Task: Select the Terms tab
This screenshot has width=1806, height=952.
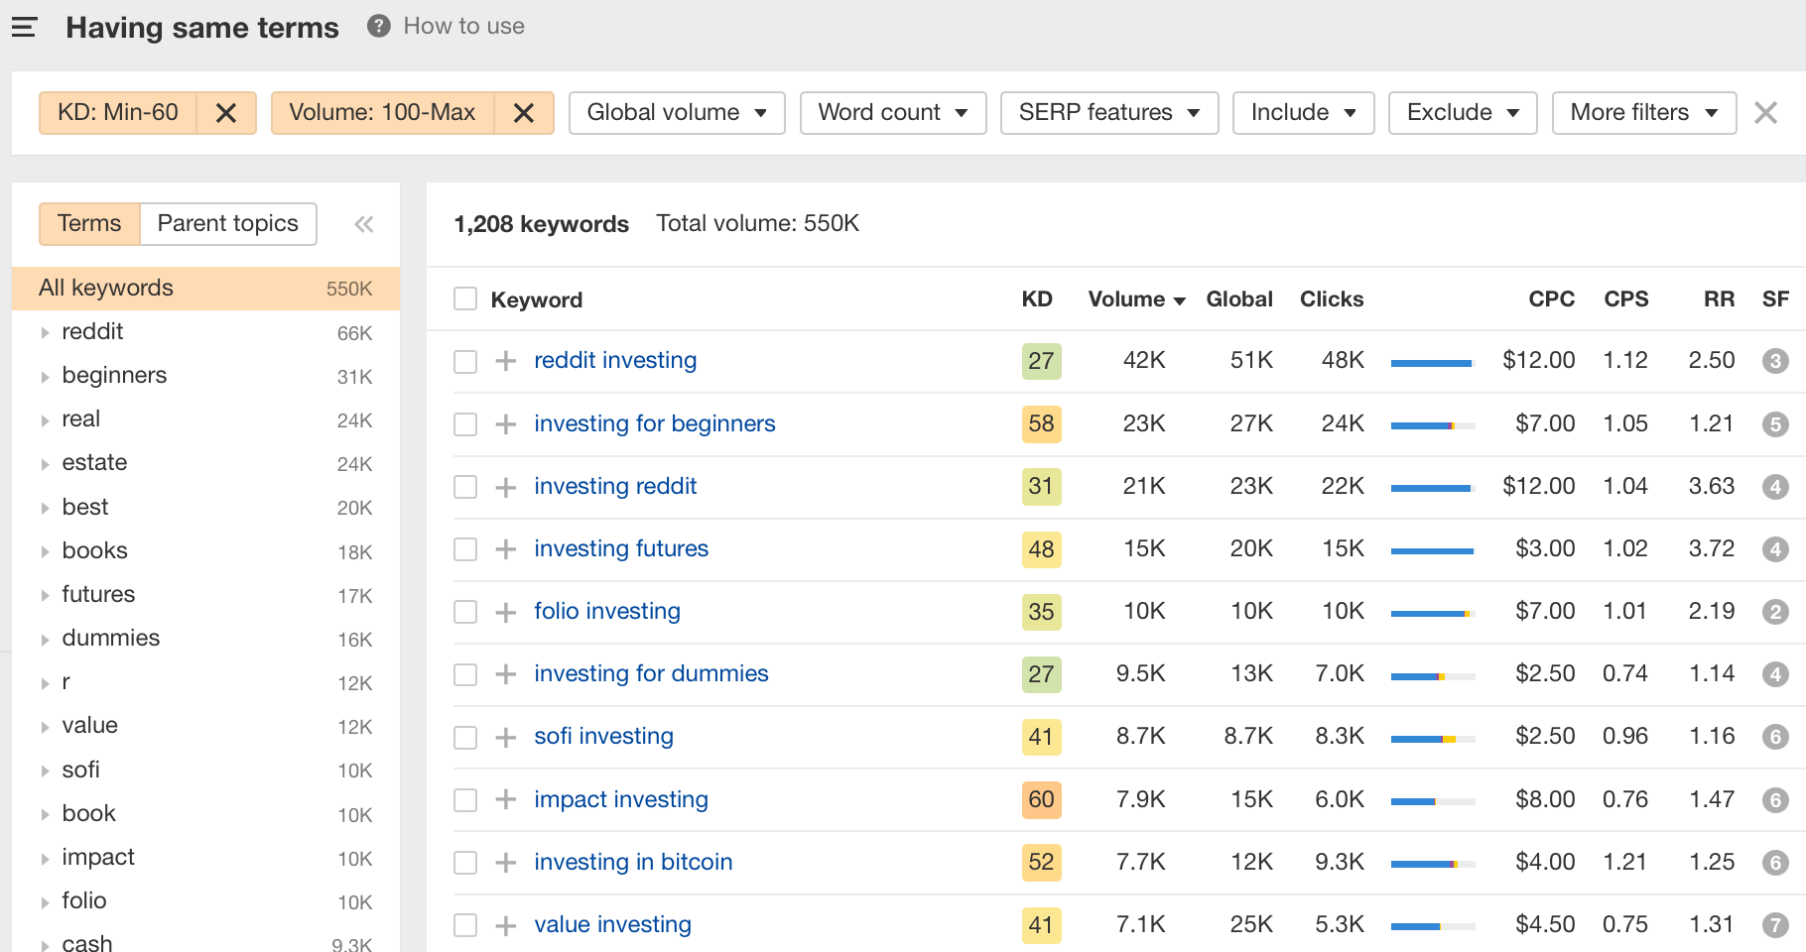Action: point(88,223)
